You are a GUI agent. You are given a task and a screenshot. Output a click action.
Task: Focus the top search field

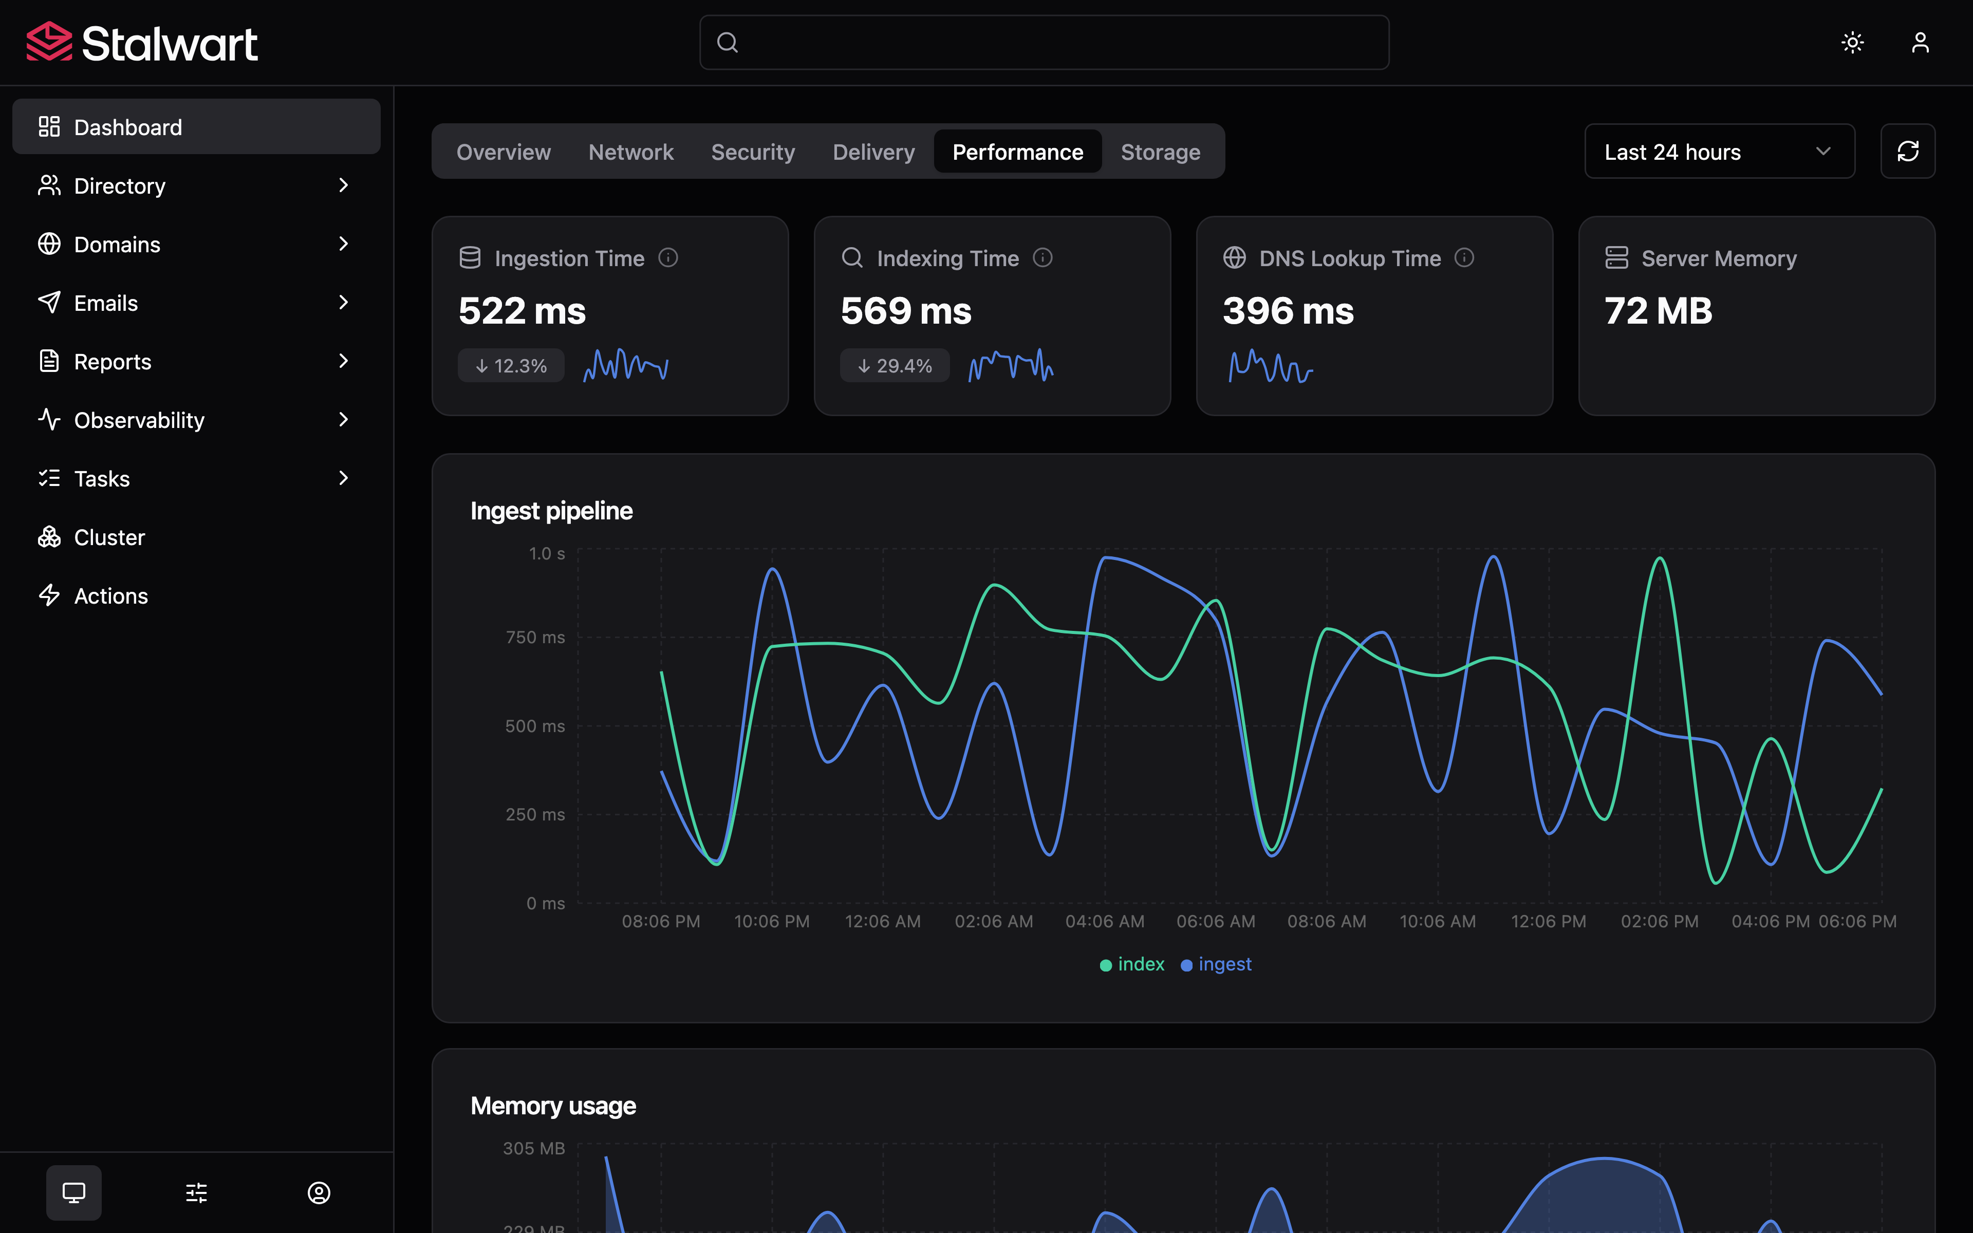(x=1044, y=43)
